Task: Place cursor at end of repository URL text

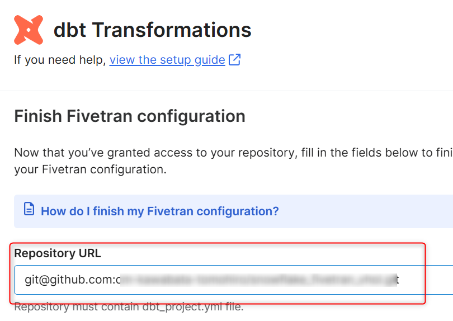Action: (399, 280)
